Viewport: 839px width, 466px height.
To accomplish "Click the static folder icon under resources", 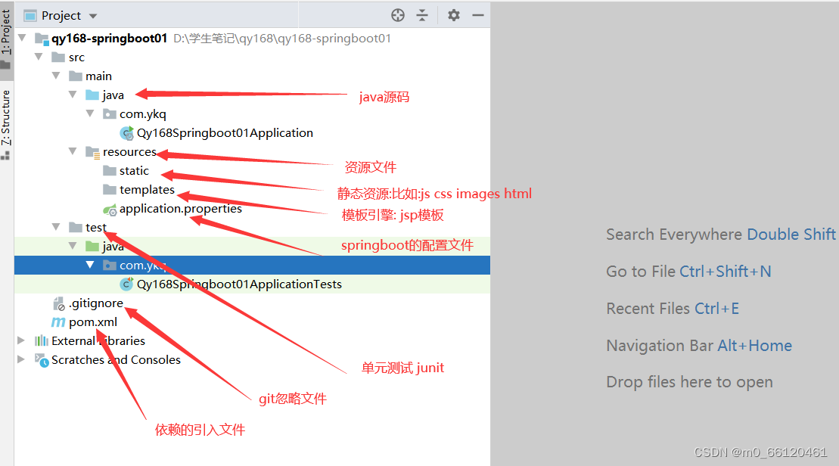I will pyautogui.click(x=108, y=170).
